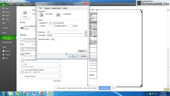Open Google Chrome from taskbar

click(x=26, y=94)
